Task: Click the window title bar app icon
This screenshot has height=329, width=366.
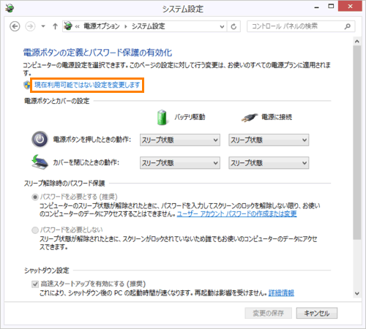Action: [10, 9]
